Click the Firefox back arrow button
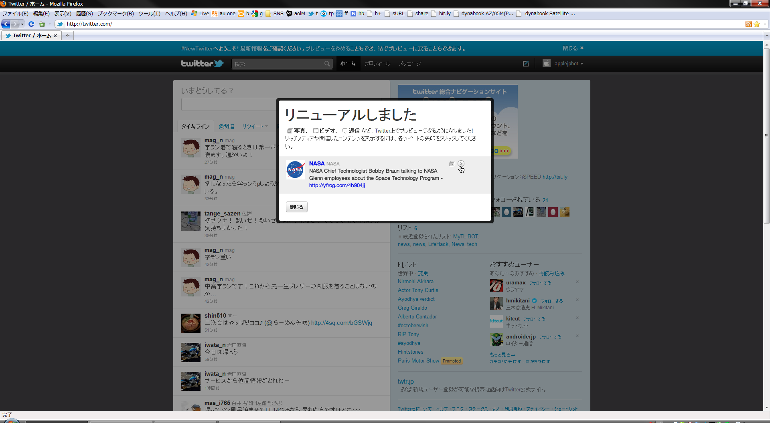This screenshot has height=423, width=770. point(6,24)
